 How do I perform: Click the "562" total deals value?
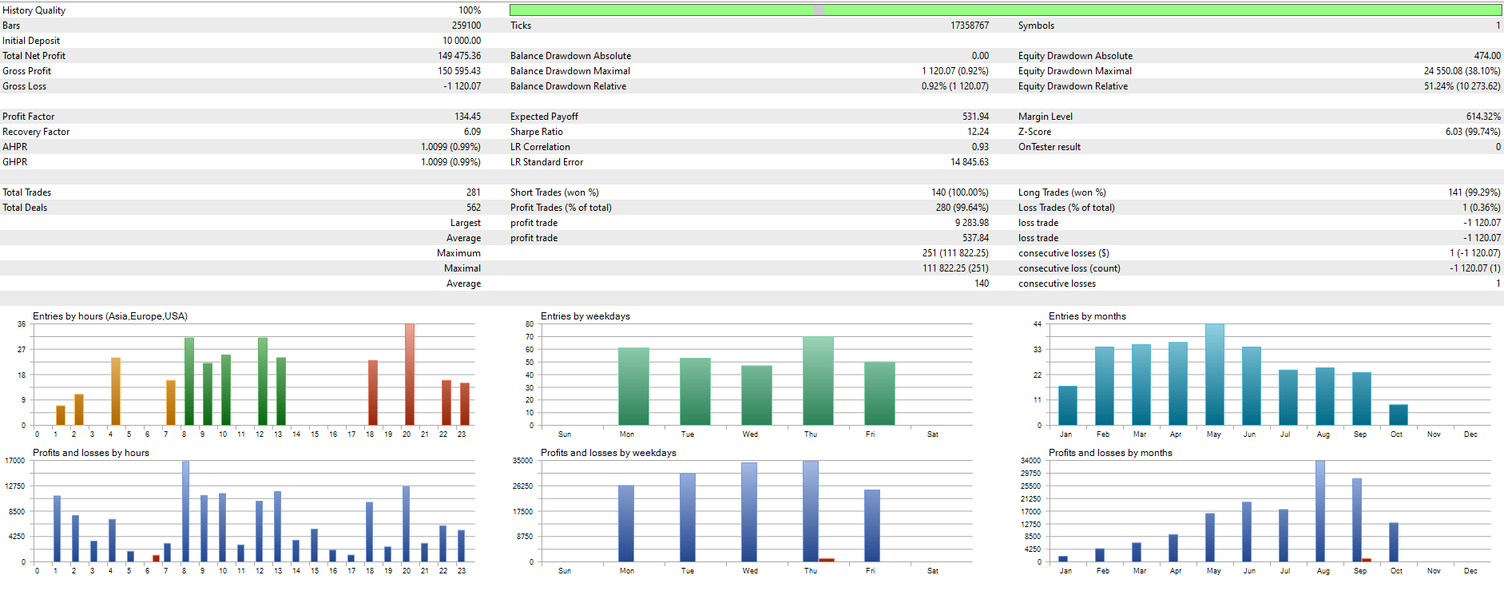coord(474,208)
